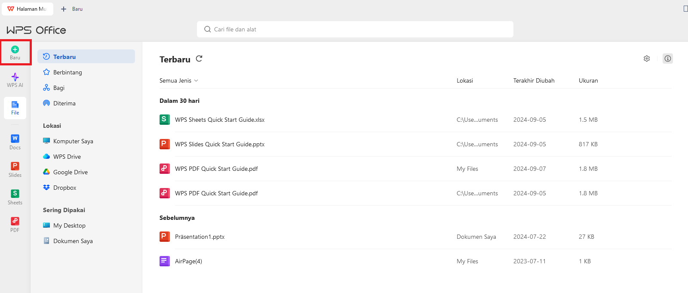Open PDF from the left sidebar
The height and width of the screenshot is (293, 688).
tap(15, 224)
